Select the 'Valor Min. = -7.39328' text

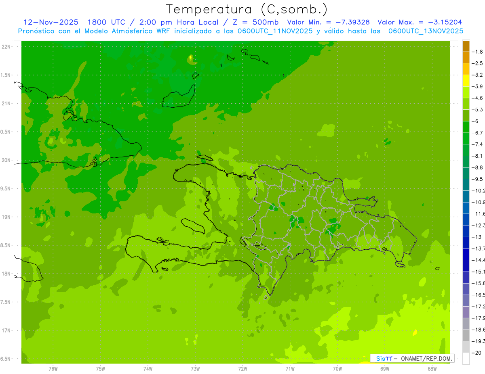(x=329, y=22)
